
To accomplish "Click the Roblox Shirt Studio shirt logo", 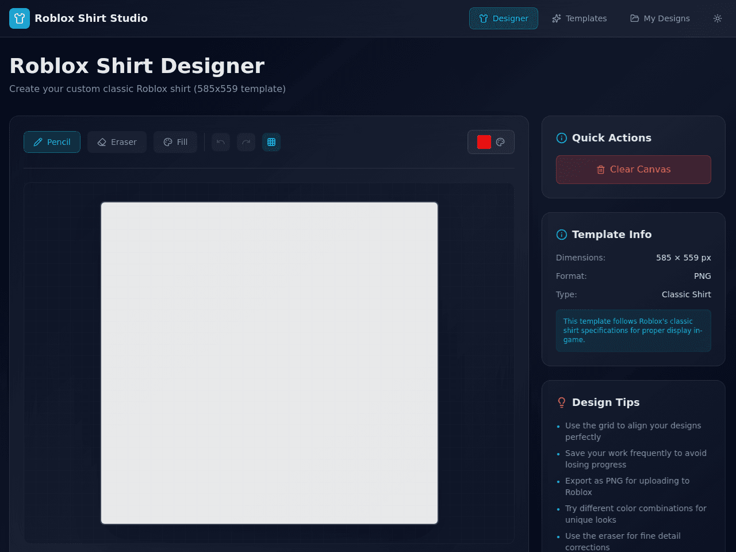I will (x=20, y=18).
